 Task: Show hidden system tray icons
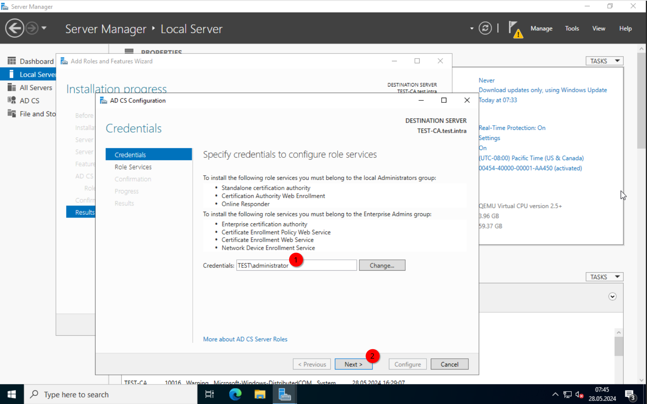[x=555, y=394]
